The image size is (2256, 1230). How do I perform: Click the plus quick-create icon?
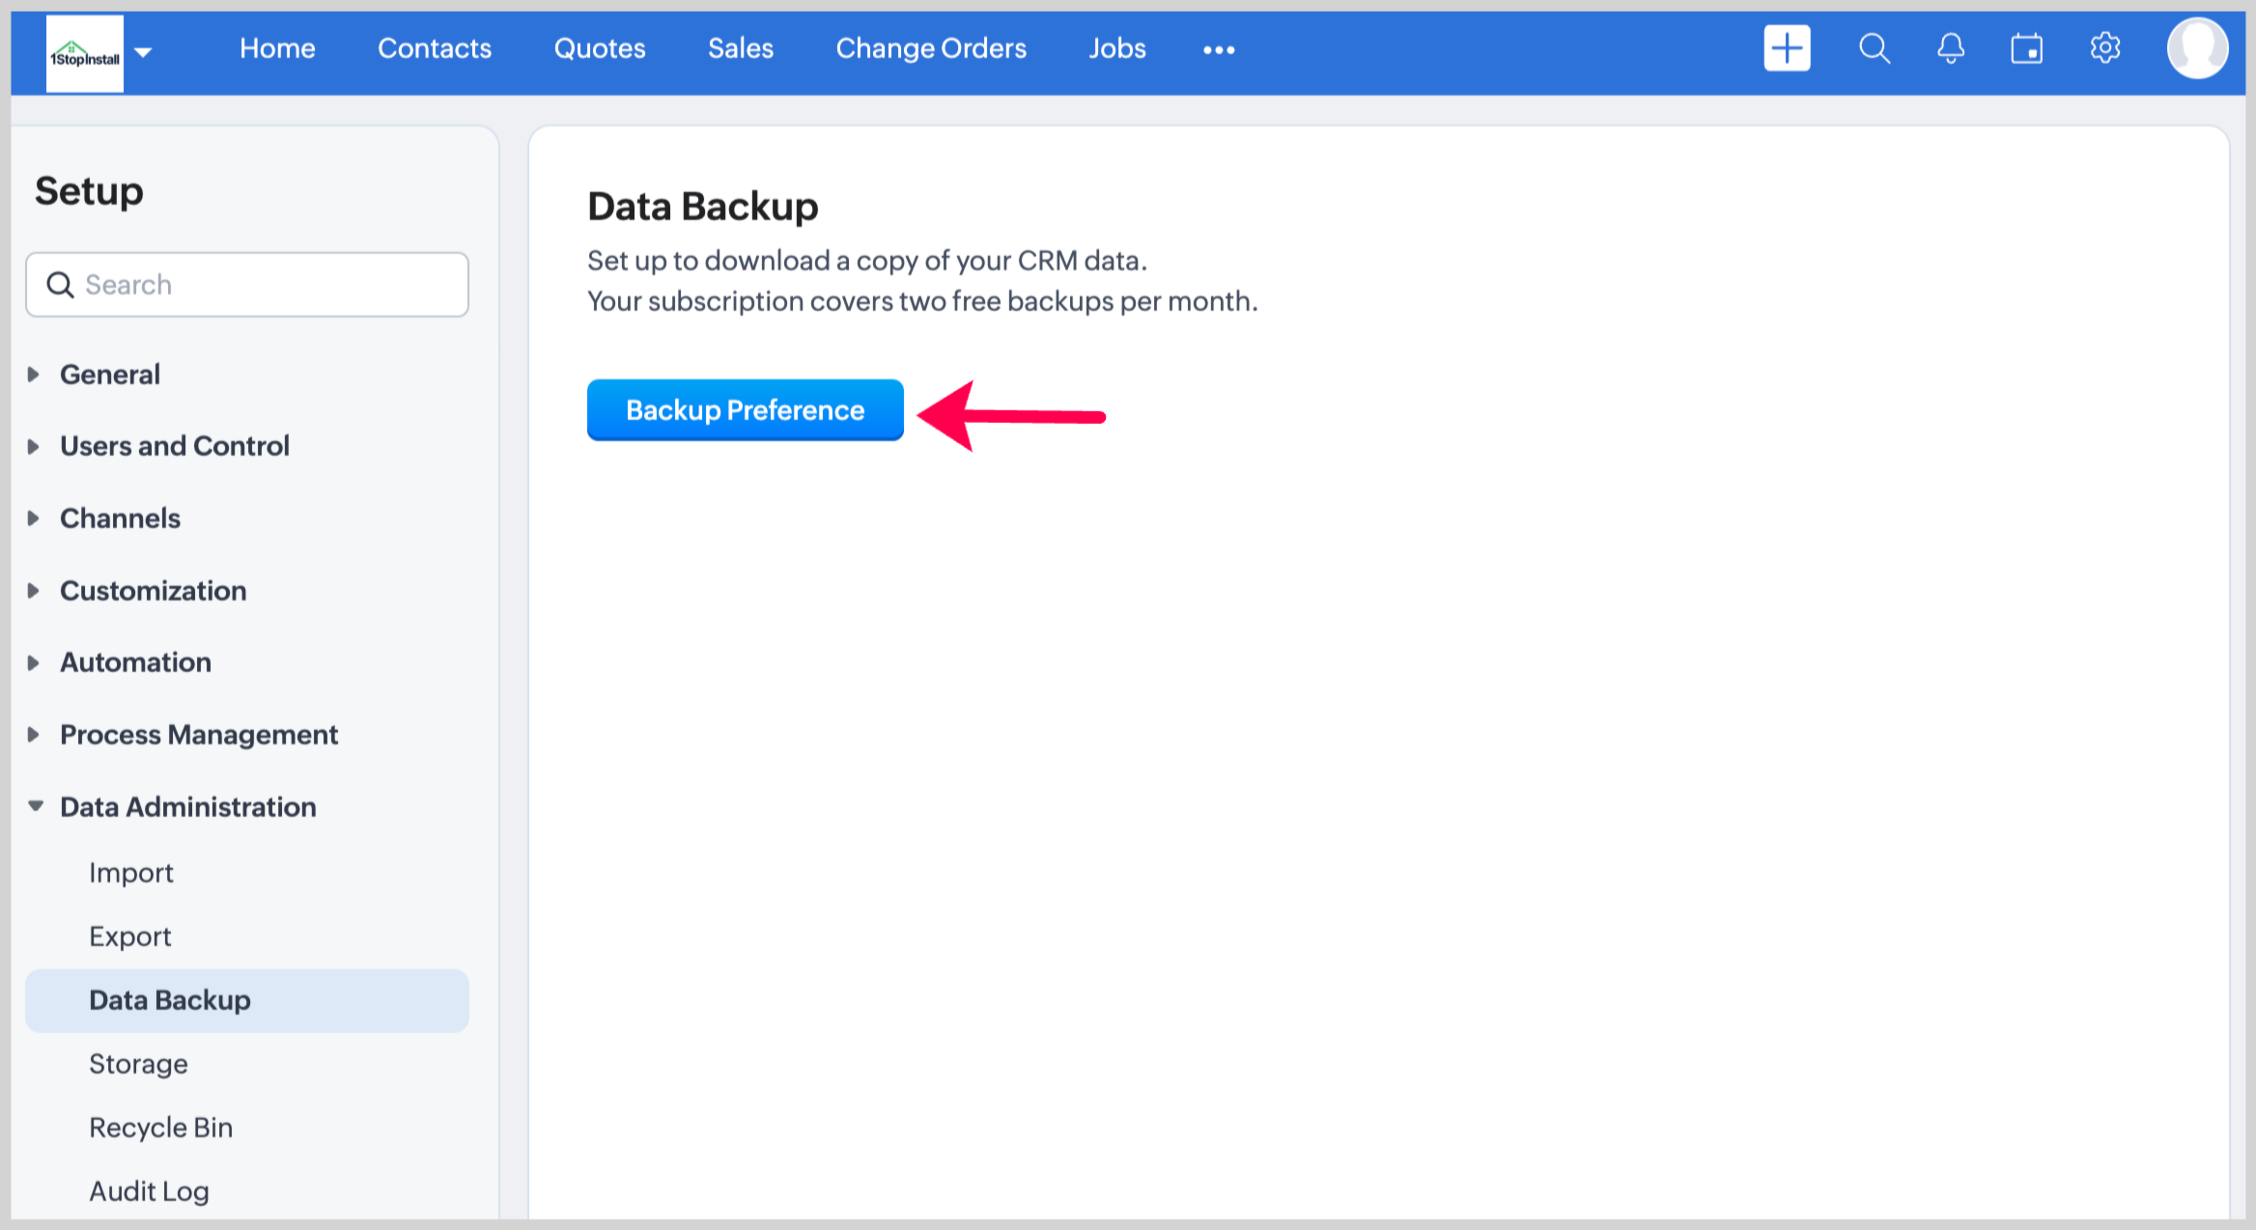tap(1786, 48)
